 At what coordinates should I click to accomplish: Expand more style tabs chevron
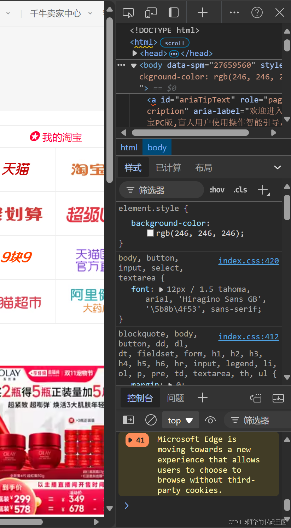click(278, 168)
